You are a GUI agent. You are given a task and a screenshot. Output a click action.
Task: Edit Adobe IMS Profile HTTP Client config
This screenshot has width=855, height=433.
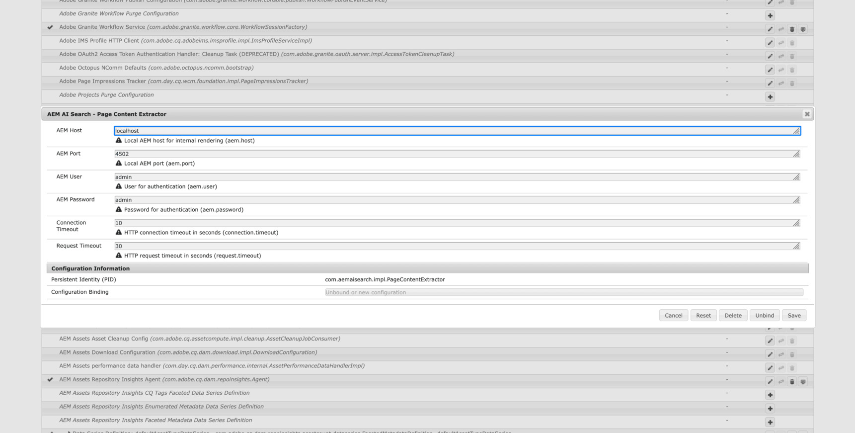(x=770, y=43)
